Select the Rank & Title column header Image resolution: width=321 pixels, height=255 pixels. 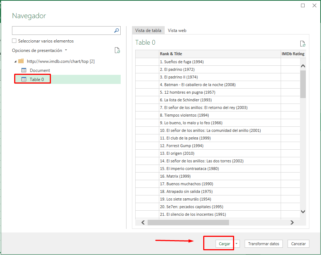tap(171, 54)
